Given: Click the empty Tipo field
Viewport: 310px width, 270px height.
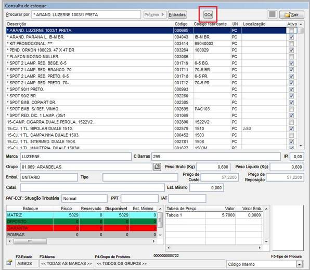Looking at the screenshot, I should [140, 177].
